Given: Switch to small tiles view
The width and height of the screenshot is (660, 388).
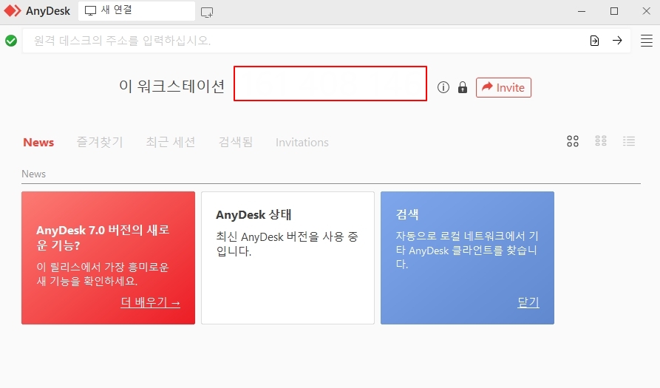Looking at the screenshot, I should (x=601, y=141).
